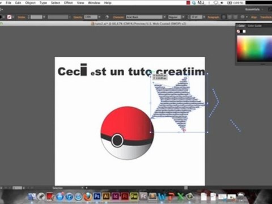Click the align right paragraph icon
The width and height of the screenshot is (272, 204).
coord(235,17)
